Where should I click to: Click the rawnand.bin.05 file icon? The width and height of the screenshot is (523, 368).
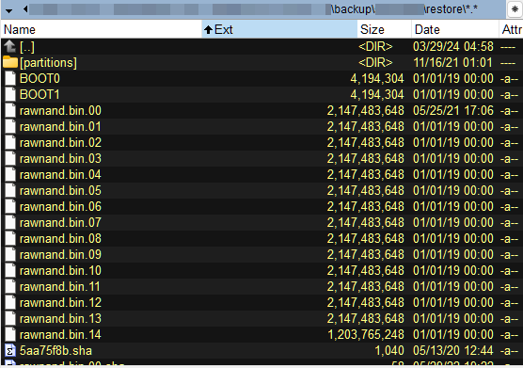click(x=10, y=190)
